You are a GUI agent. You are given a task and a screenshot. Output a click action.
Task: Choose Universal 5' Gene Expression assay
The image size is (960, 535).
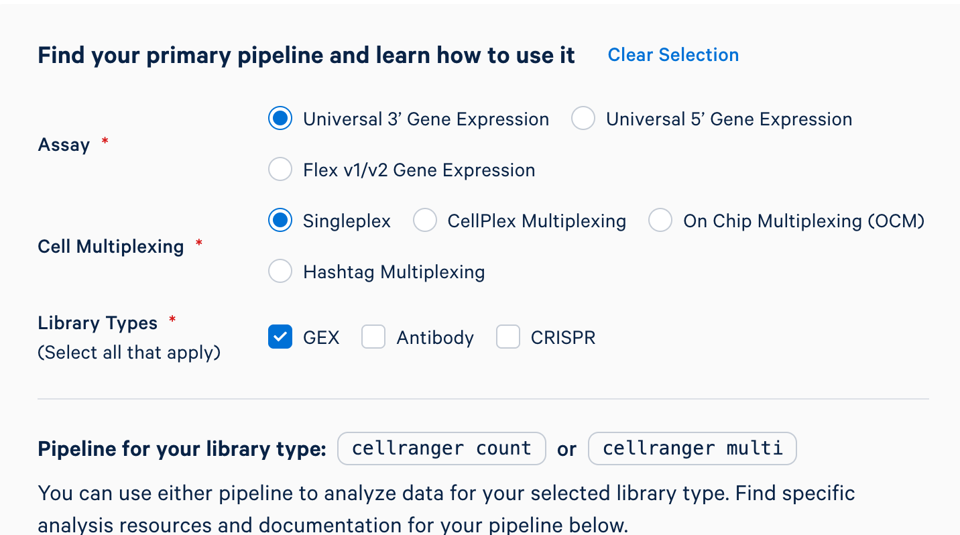click(583, 119)
